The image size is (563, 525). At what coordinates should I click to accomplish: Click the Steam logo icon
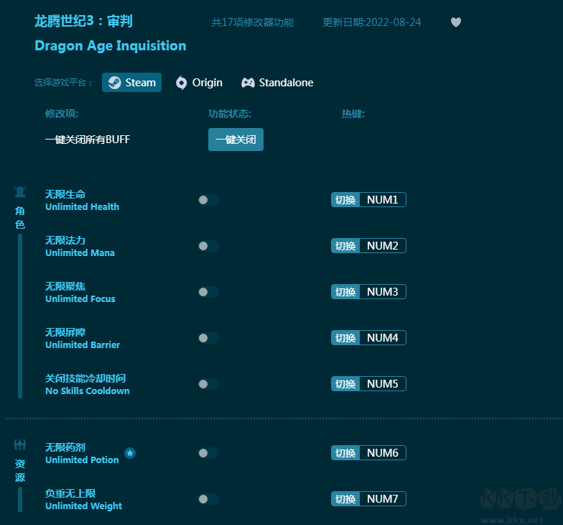pos(115,83)
